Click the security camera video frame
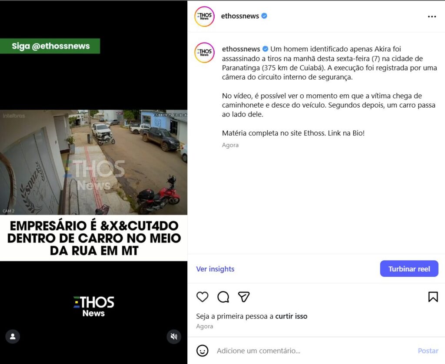445x364 pixels. [x=94, y=162]
